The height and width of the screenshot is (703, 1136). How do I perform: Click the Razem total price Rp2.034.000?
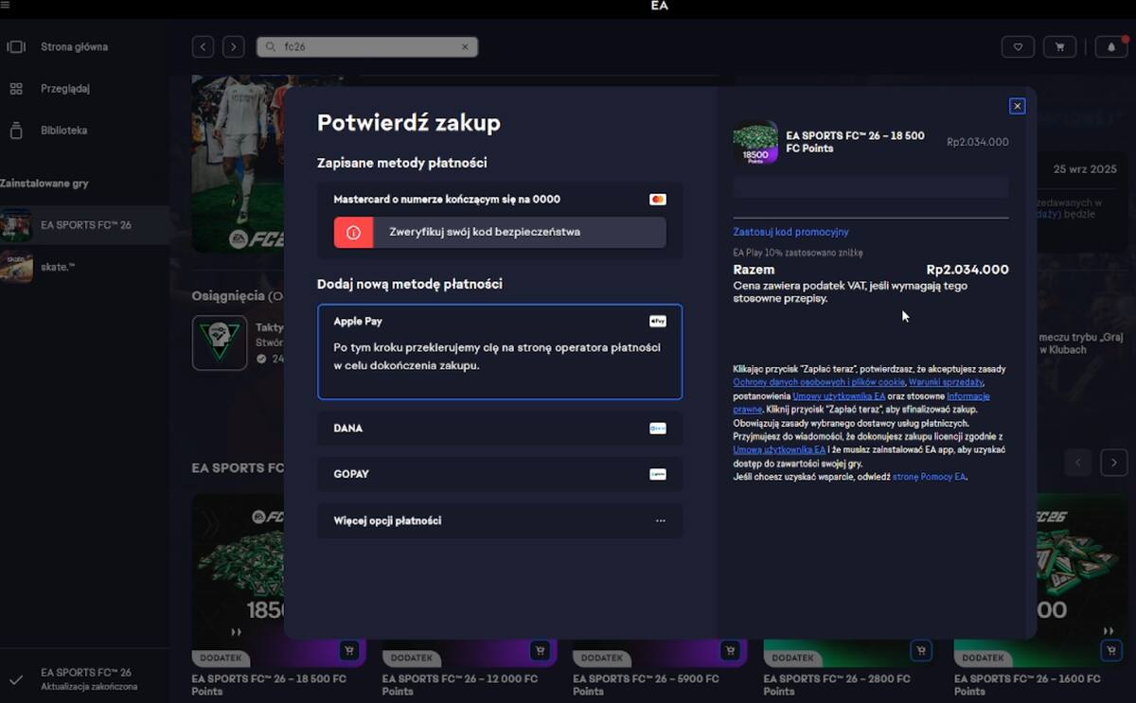[967, 270]
